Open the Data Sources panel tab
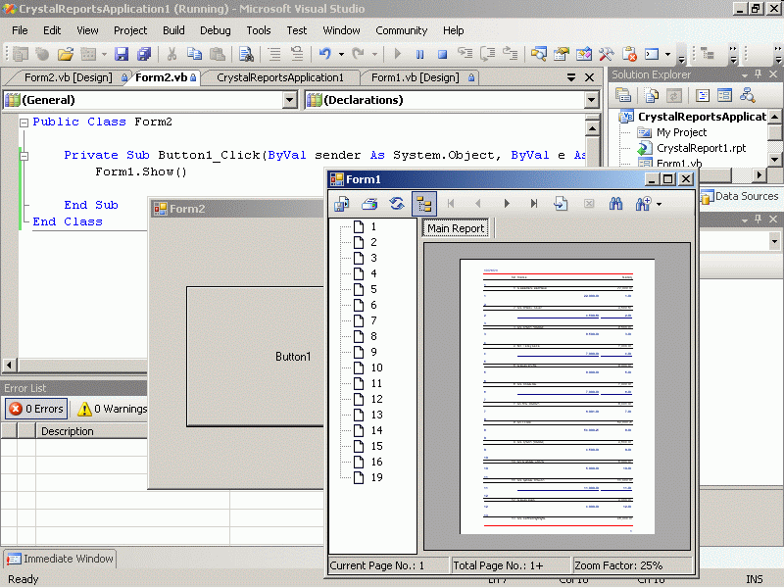Viewport: 784px width, 588px height. click(741, 197)
